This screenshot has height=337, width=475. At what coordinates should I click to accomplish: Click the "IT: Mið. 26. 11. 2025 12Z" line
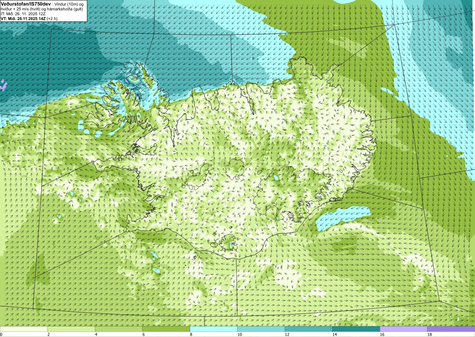23,13
